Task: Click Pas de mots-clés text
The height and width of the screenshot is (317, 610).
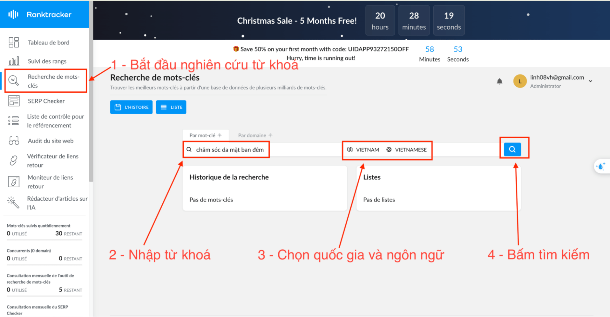Action: [211, 200]
